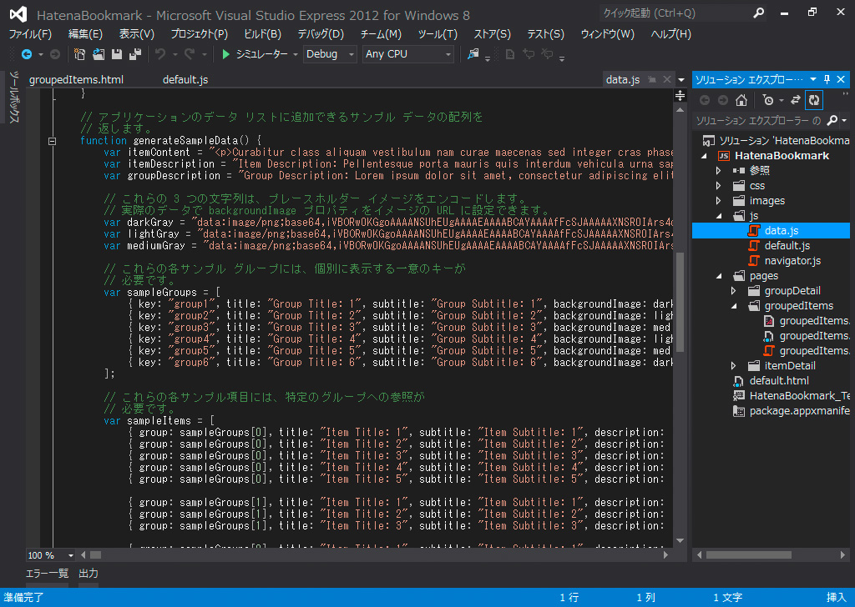Open the ファイル(F) menu

click(x=31, y=34)
